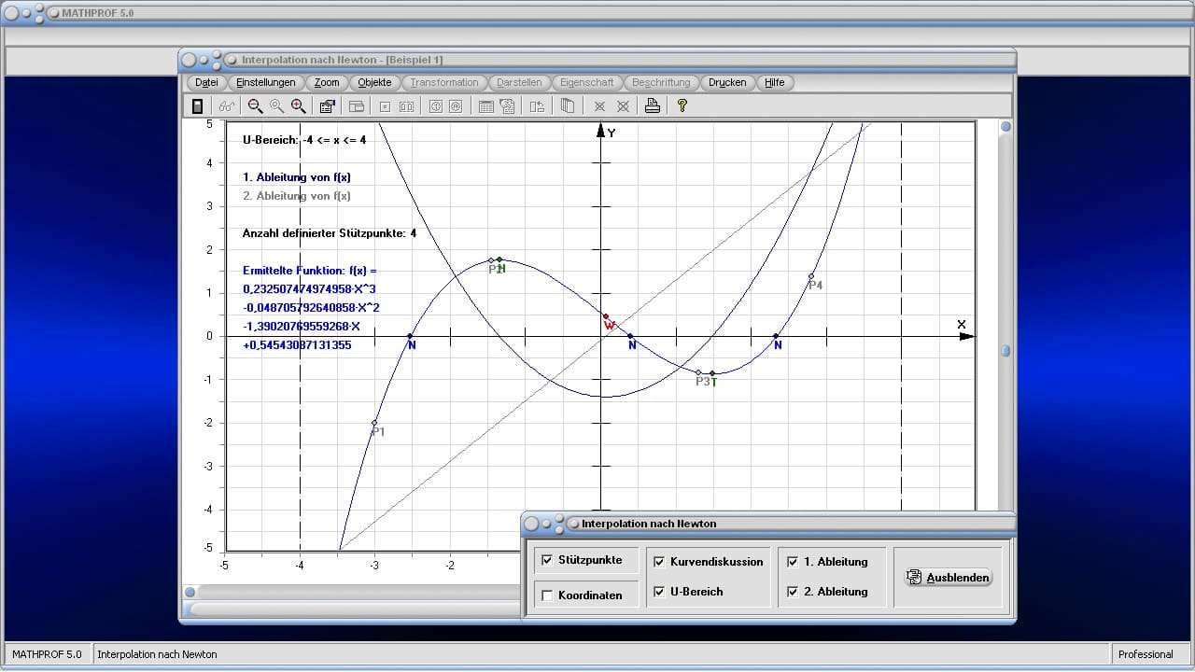Click the table export toolbar icon

[x=507, y=106]
